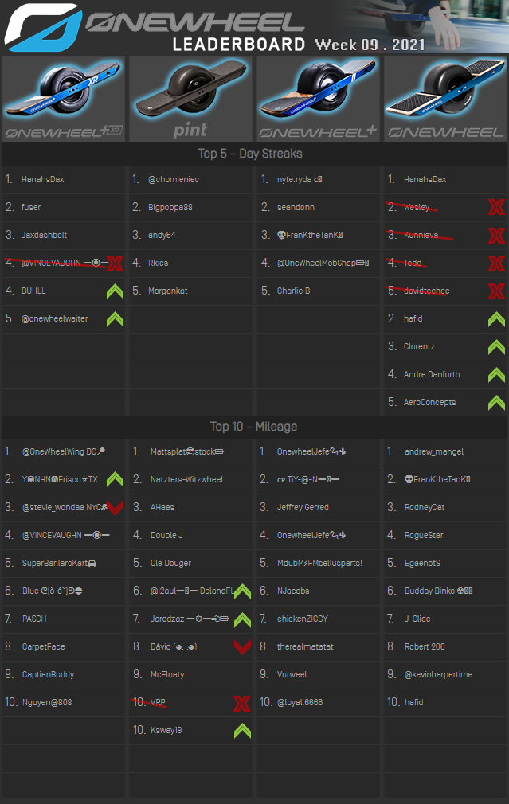Click the red down arrow next to Dāvid
This screenshot has width=509, height=804.
click(242, 646)
